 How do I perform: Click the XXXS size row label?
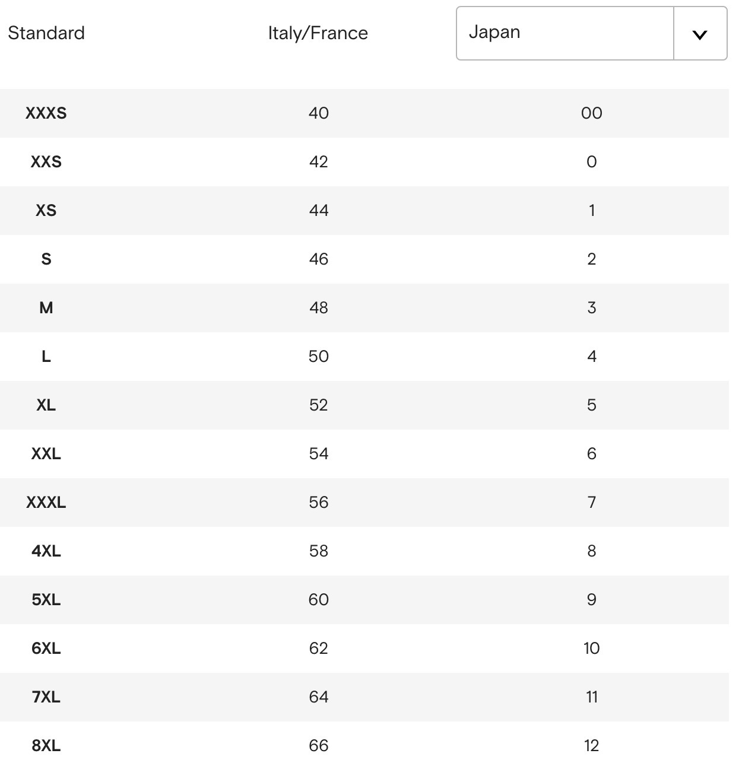point(46,113)
